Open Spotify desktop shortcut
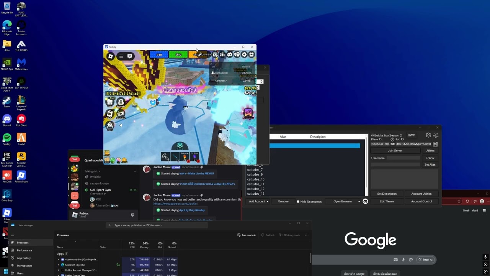 (x=7, y=139)
